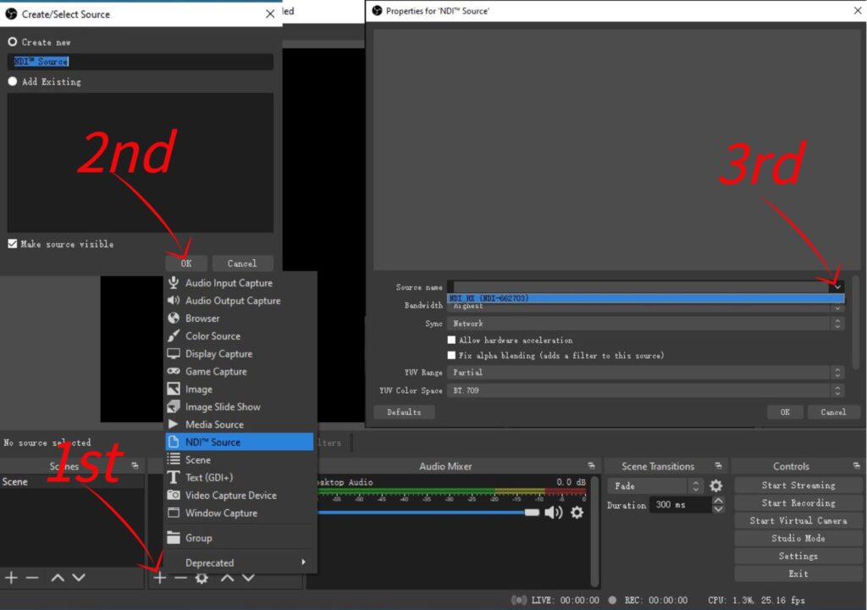Click OK in Create/Select Source dialog
The height and width of the screenshot is (610, 867).
pyautogui.click(x=186, y=263)
